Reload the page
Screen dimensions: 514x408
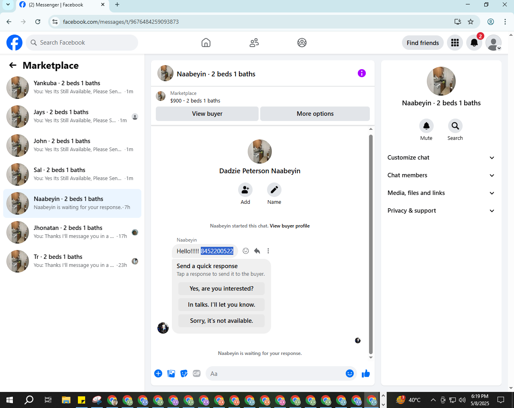(x=38, y=22)
